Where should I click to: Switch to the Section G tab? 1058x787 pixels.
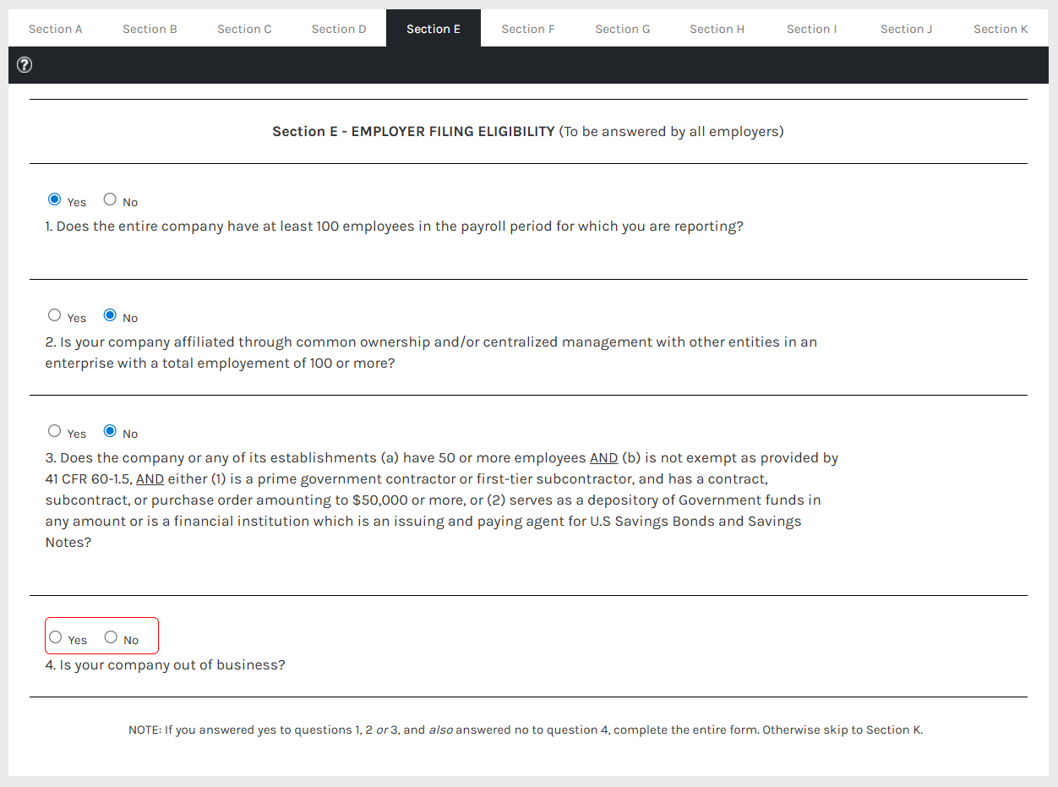[x=623, y=29]
